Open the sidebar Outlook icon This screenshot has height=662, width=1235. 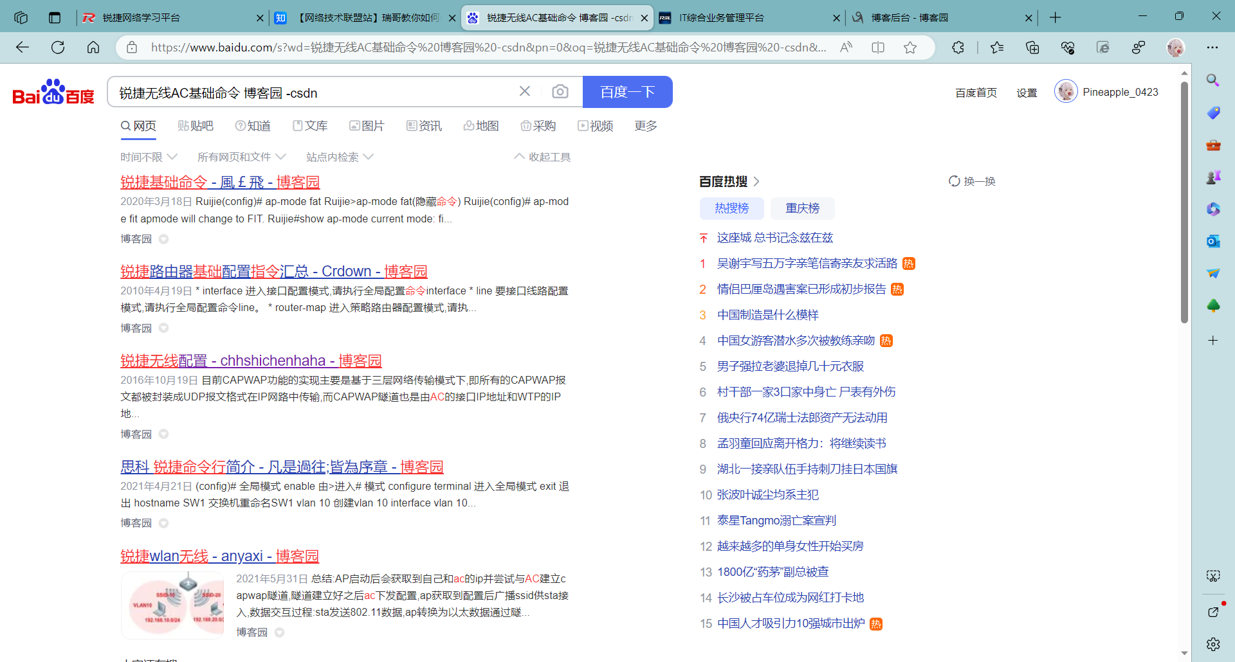[x=1213, y=241]
